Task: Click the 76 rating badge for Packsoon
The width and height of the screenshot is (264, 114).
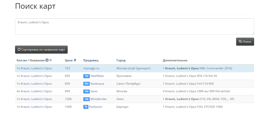Action: tap(86, 107)
